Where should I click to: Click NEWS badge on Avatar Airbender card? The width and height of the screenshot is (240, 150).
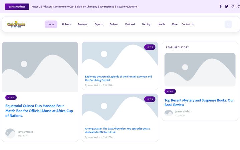pos(150,99)
